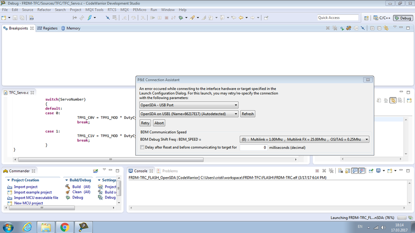Collapse the Project Creation section

pos(8,180)
